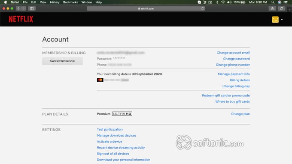
Task: Click Manage payment info link
Action: [x=234, y=74]
